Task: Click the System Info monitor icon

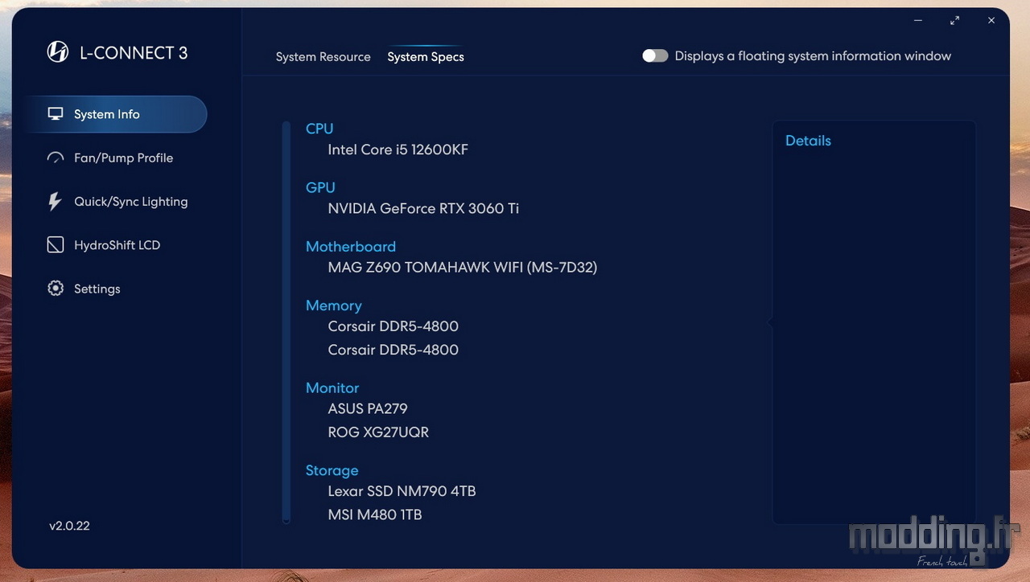Action: [56, 114]
